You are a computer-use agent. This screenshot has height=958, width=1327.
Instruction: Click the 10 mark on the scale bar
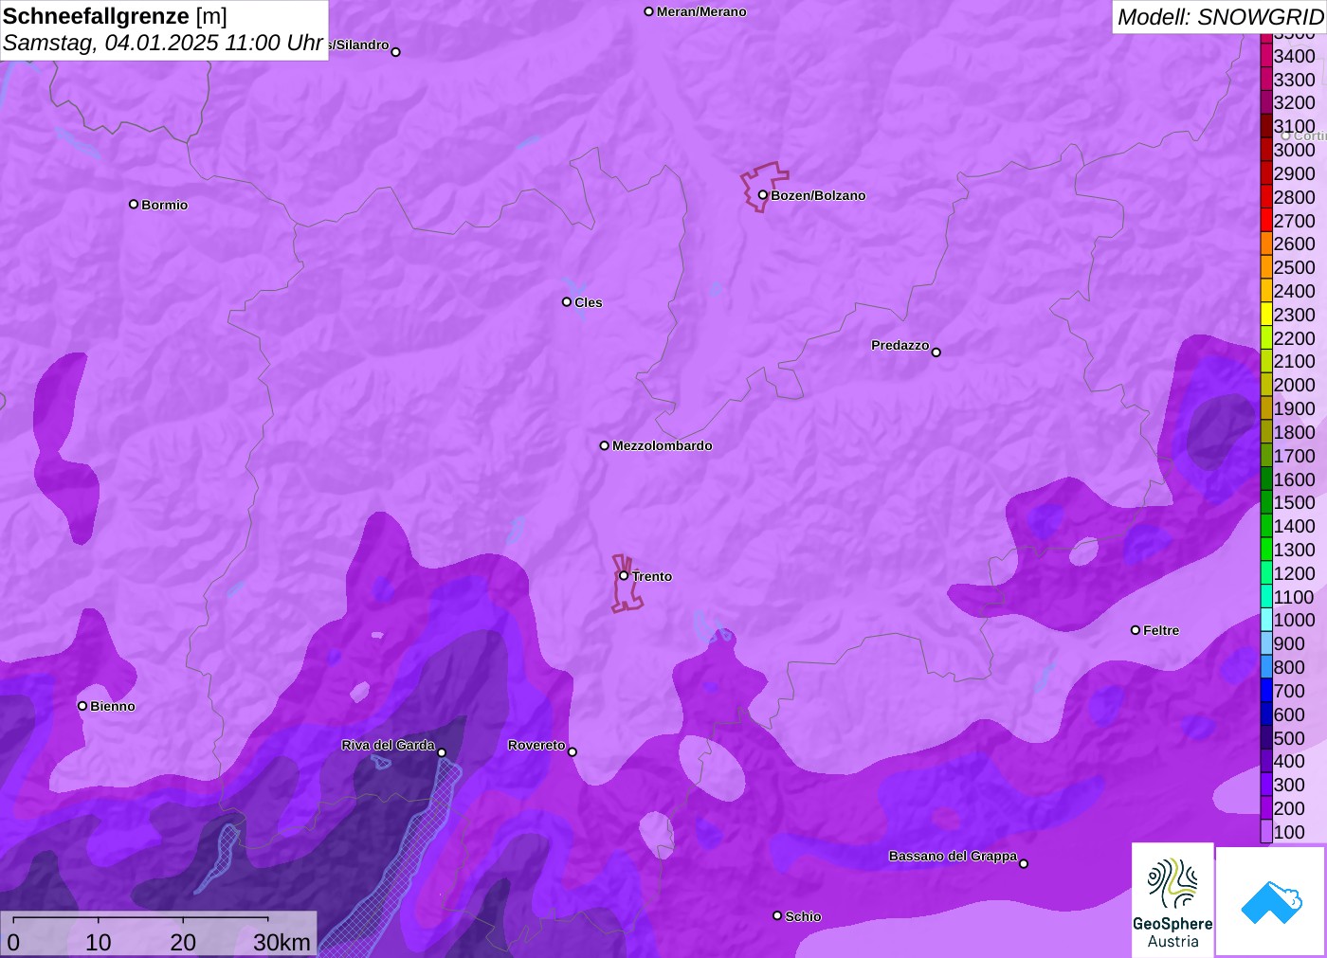(x=99, y=942)
